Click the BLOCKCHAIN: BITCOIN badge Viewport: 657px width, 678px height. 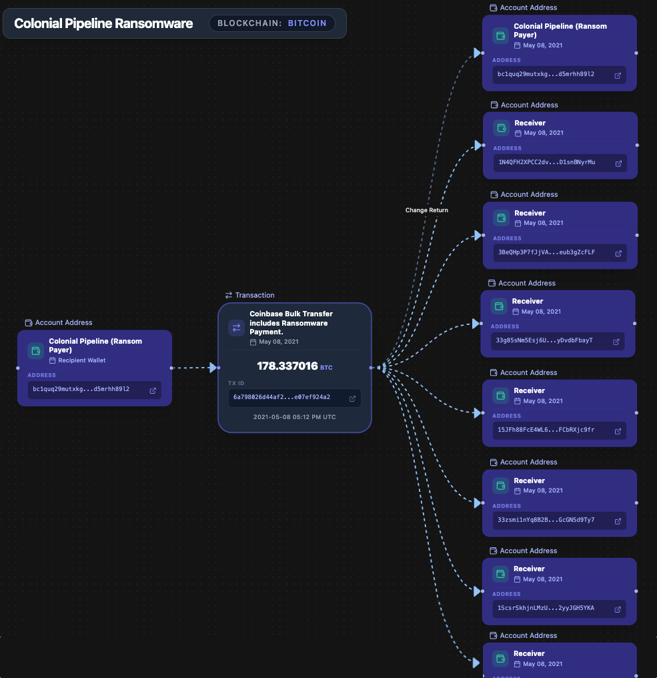pyautogui.click(x=271, y=23)
